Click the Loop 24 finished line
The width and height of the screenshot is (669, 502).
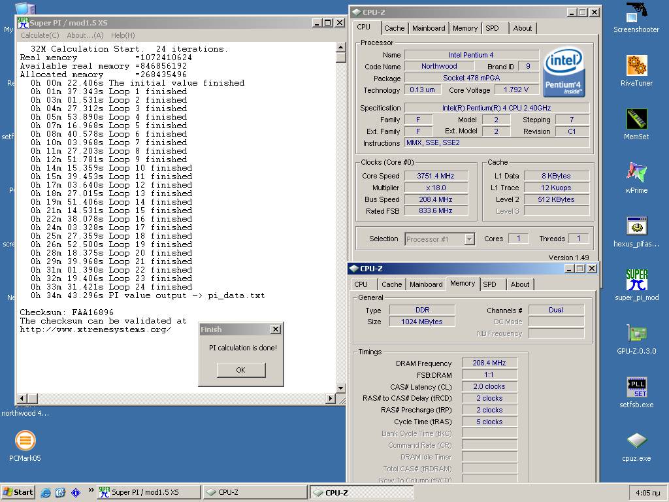pyautogui.click(x=111, y=287)
